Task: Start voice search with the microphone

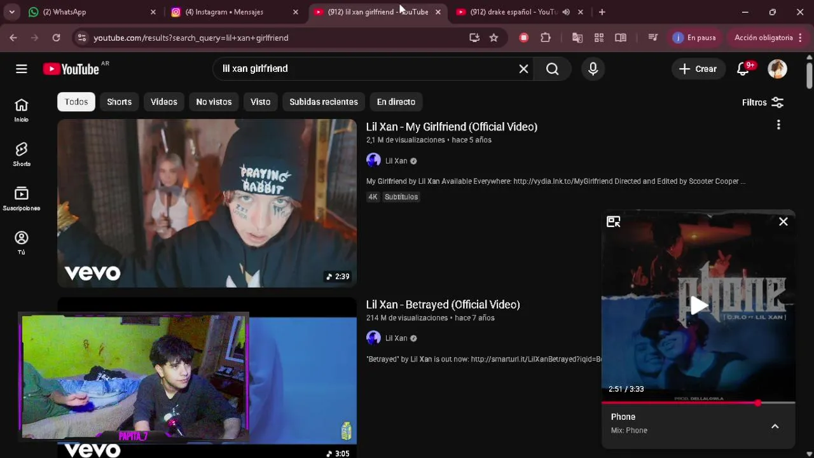Action: pyautogui.click(x=593, y=69)
